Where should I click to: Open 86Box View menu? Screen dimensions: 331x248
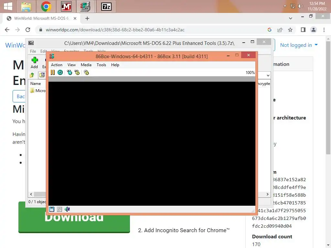point(71,65)
